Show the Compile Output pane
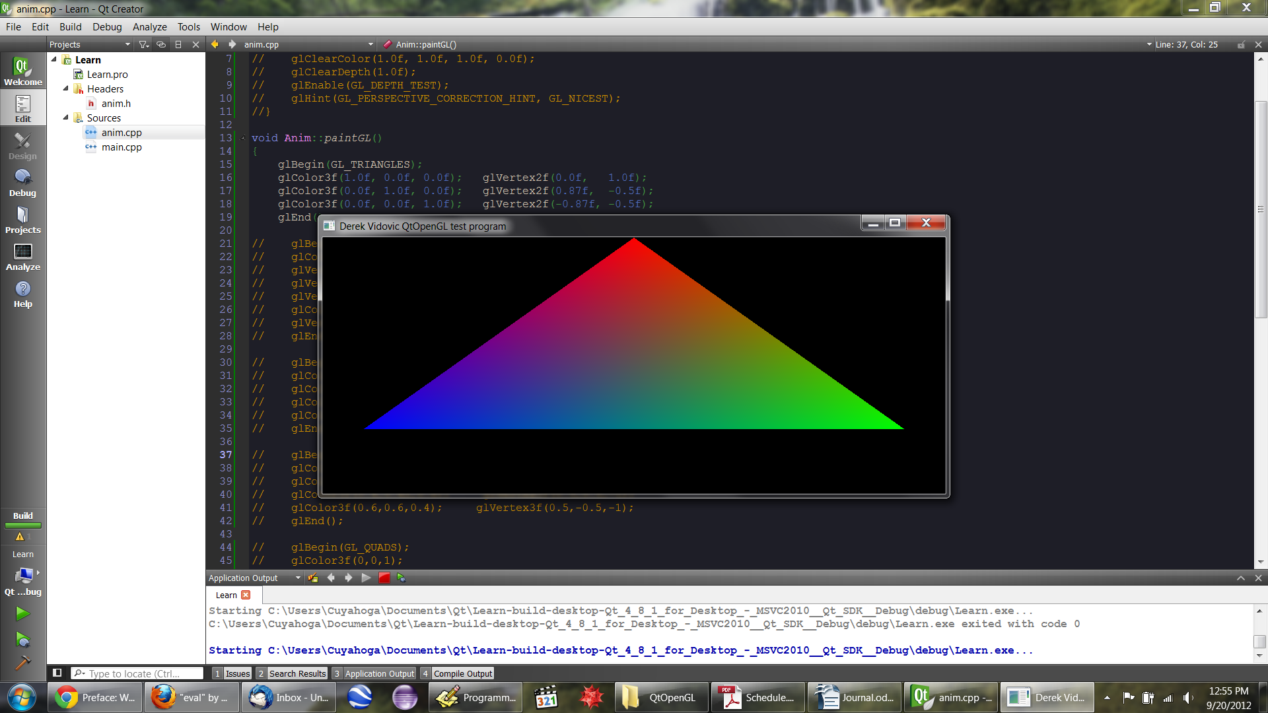Image resolution: width=1268 pixels, height=713 pixels. click(x=458, y=673)
